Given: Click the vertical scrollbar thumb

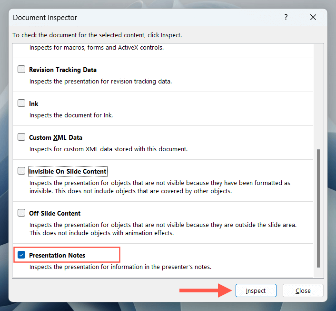Looking at the screenshot, I should tap(318, 208).
